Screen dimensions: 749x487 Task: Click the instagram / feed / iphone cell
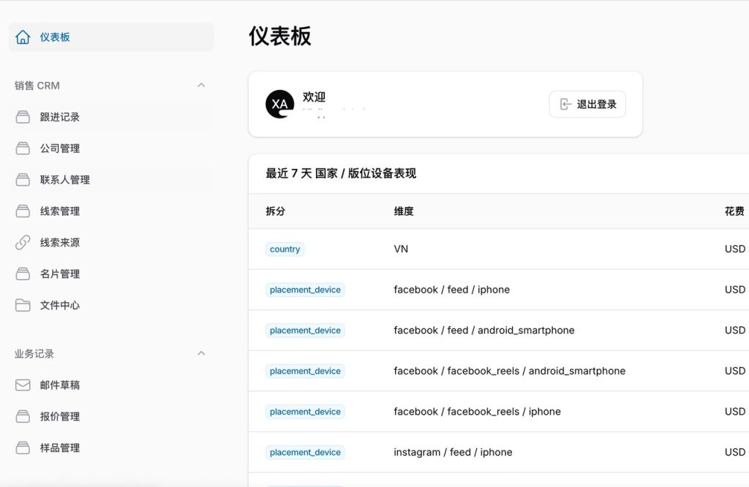(453, 452)
